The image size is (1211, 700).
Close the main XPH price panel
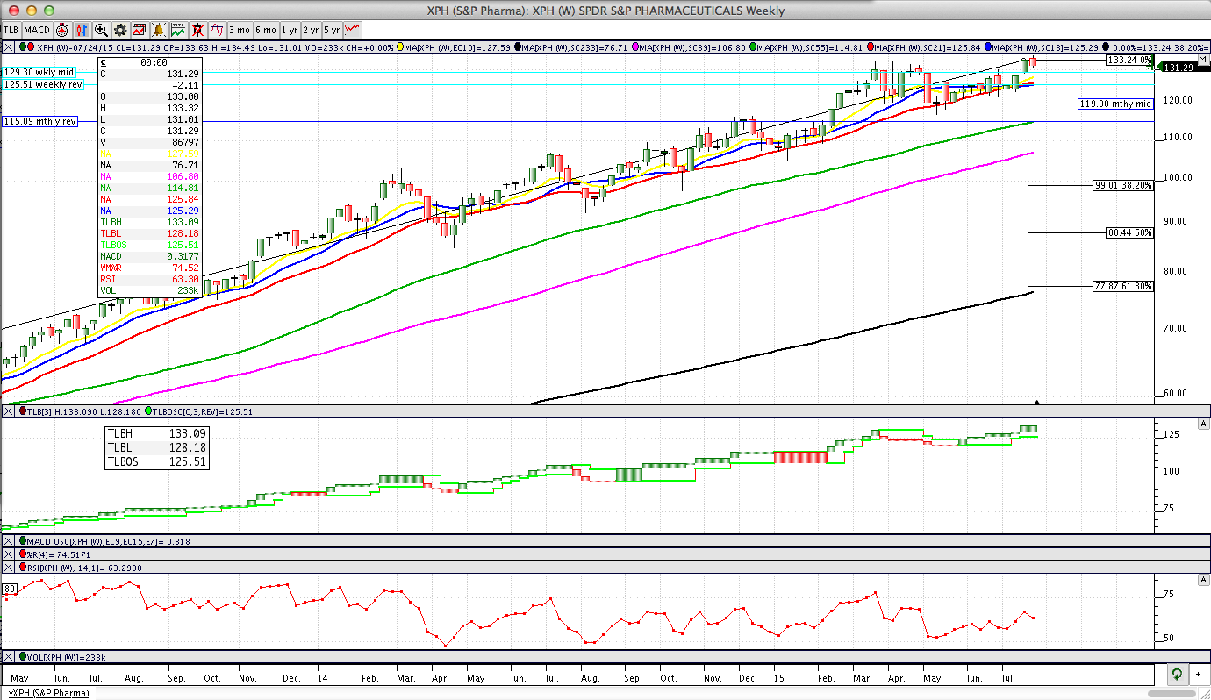coord(8,46)
